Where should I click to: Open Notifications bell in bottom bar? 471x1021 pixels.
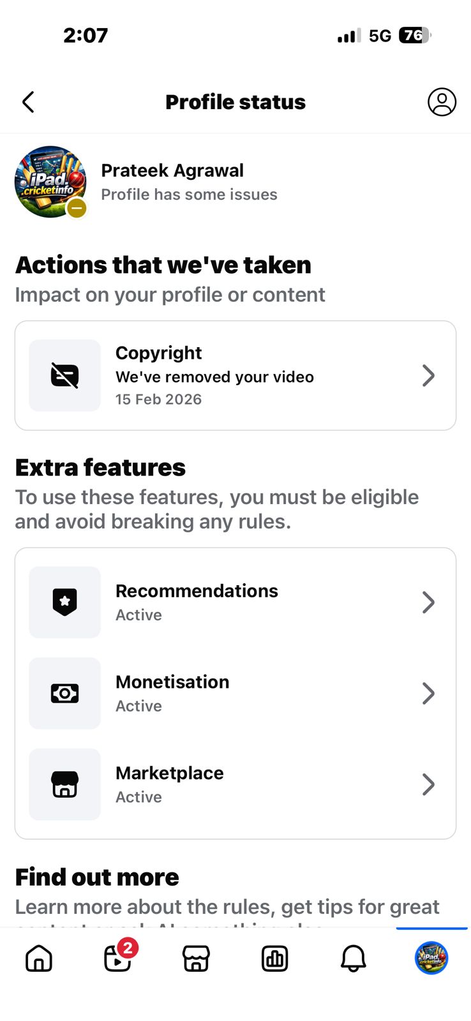click(x=353, y=958)
